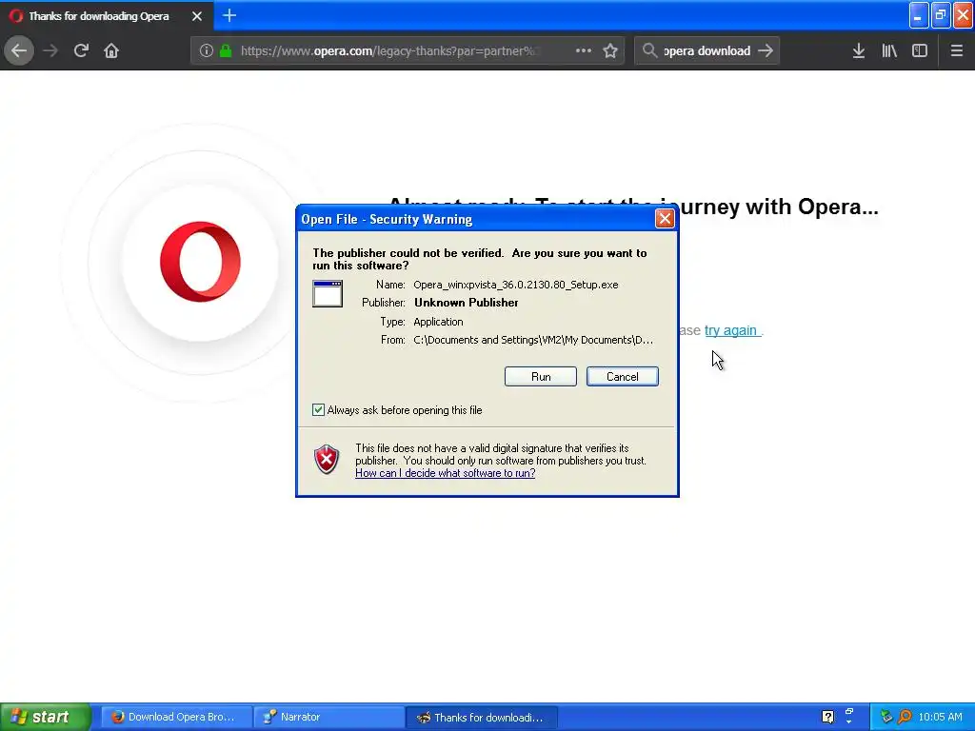Uncheck Always ask before opening this file
Screen dimensions: 975x731
[x=318, y=409]
